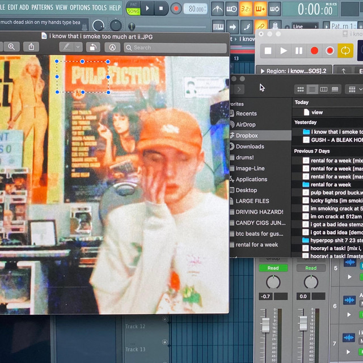Open FL Studio OPTIONS menu
The height and width of the screenshot is (363, 363).
pos(80,7)
